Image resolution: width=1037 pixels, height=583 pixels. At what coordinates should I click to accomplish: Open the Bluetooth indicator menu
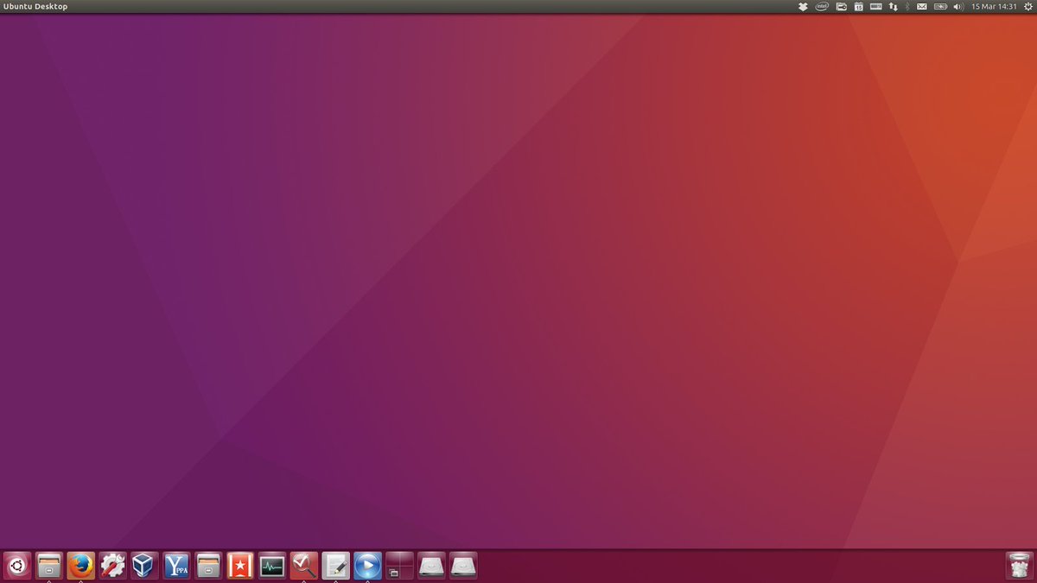[x=907, y=6]
